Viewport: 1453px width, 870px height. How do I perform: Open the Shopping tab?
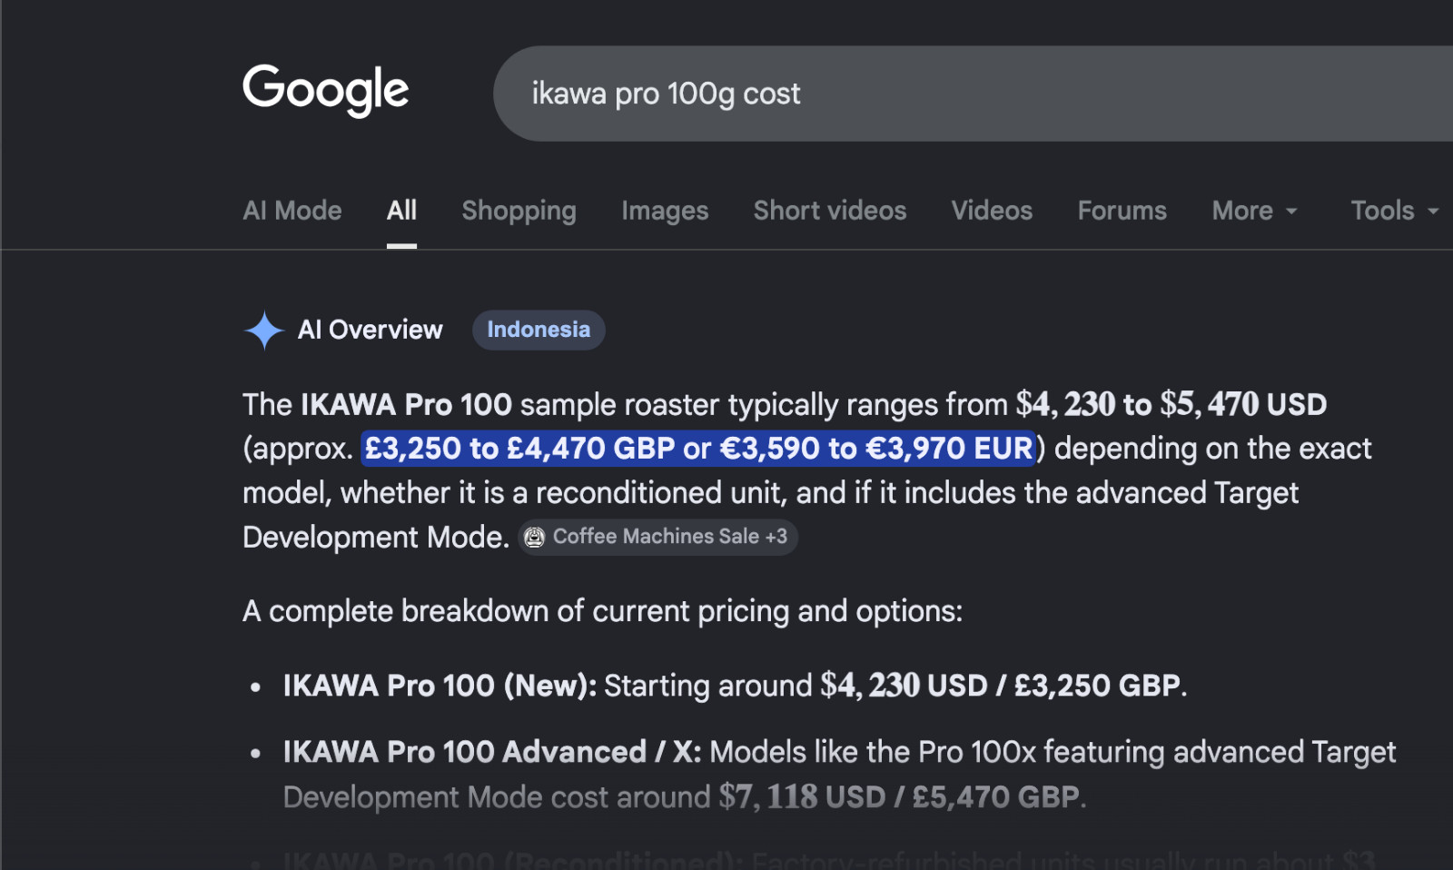[519, 211]
